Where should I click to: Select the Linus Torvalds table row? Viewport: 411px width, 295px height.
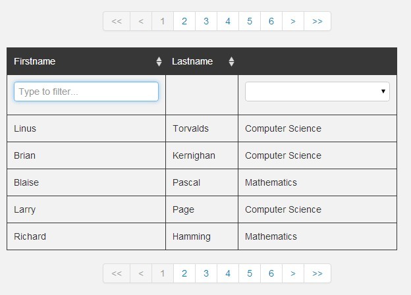pyautogui.click(x=202, y=128)
